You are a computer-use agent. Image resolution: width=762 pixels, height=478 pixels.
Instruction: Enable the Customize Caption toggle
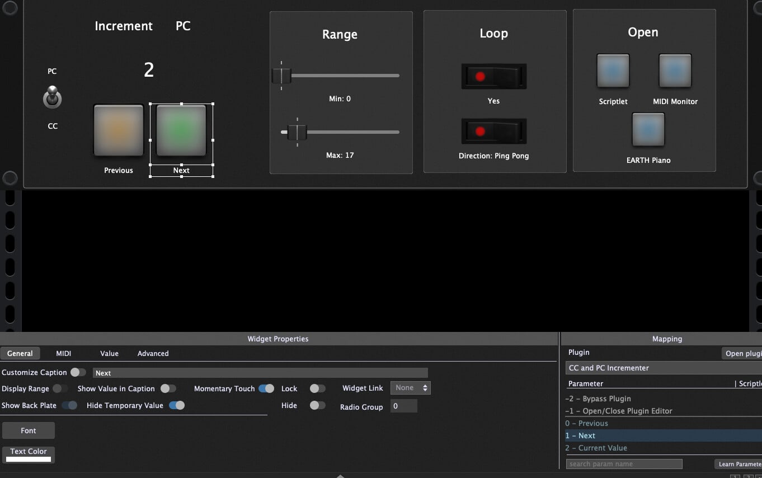[x=78, y=373]
